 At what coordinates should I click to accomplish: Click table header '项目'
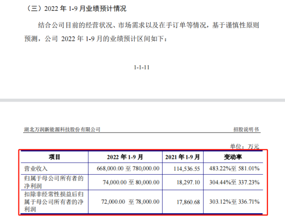click(55, 157)
